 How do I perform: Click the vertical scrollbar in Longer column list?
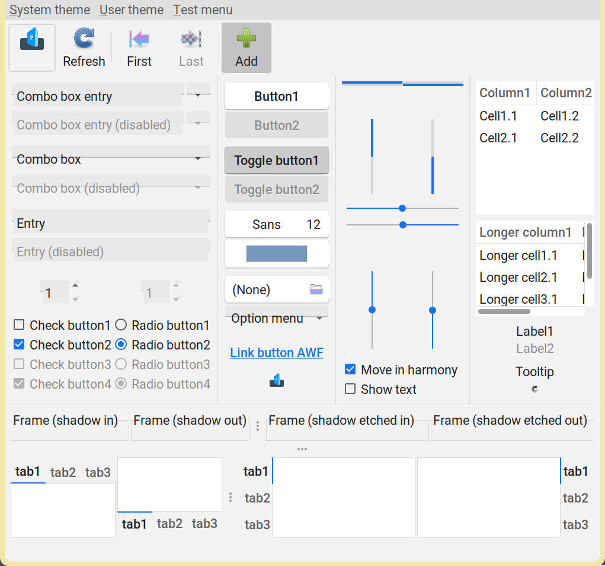pos(589,250)
